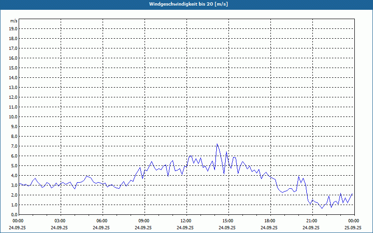373x233 pixels.
Task: Select the 19,0 y-axis label
Action: pos(14,28)
